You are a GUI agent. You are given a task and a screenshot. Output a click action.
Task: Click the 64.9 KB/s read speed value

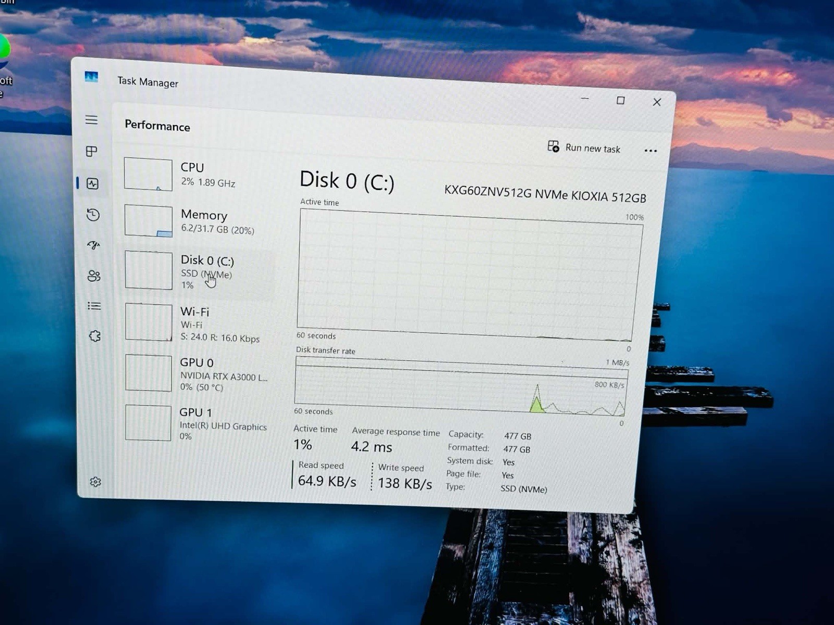[x=327, y=481]
